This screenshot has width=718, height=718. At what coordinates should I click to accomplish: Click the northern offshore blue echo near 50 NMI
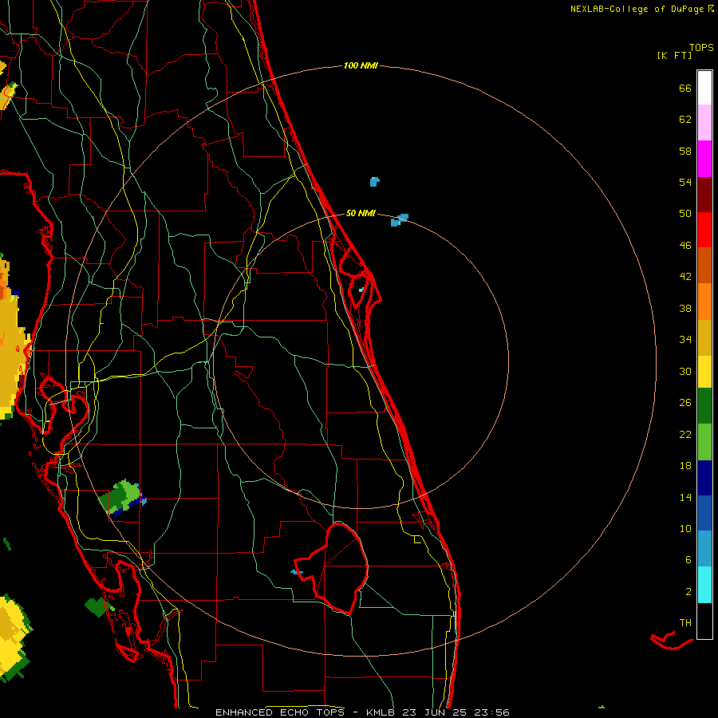click(375, 182)
